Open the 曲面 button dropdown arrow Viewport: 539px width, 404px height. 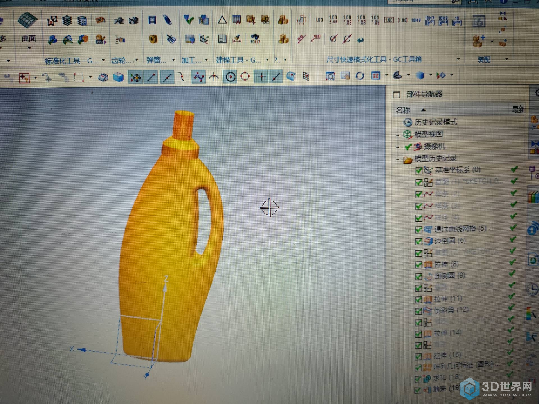coord(29,48)
